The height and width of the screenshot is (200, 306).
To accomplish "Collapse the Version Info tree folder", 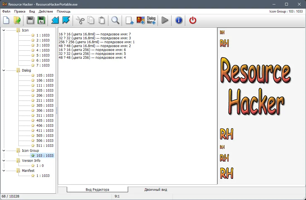I will tap(4, 160).
